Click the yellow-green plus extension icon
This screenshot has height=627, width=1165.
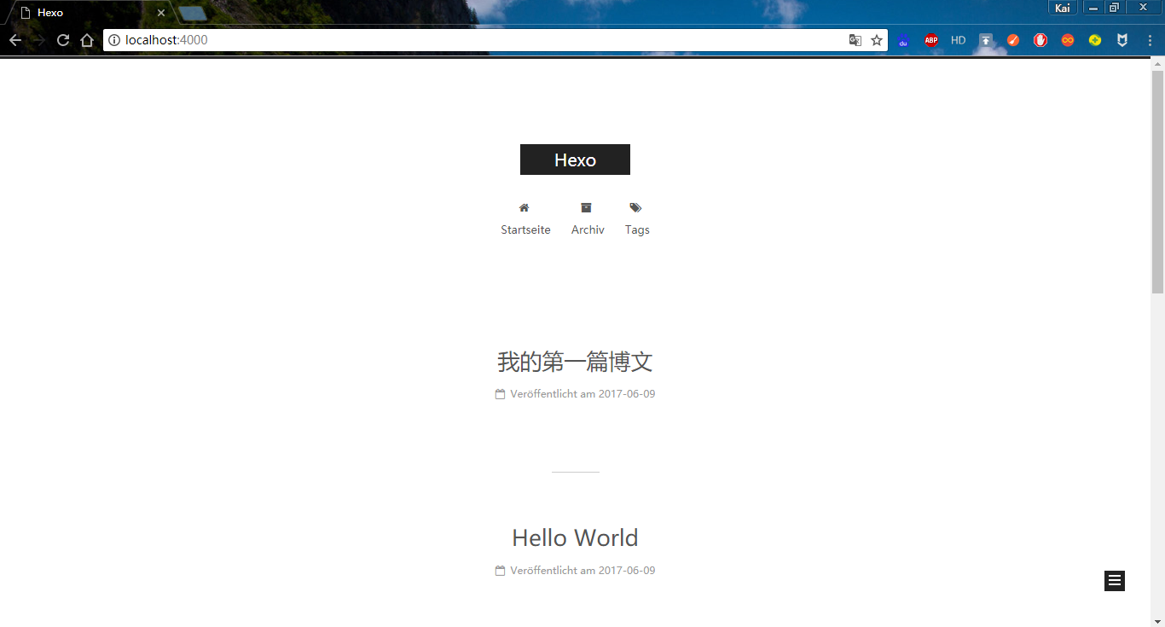click(1095, 40)
